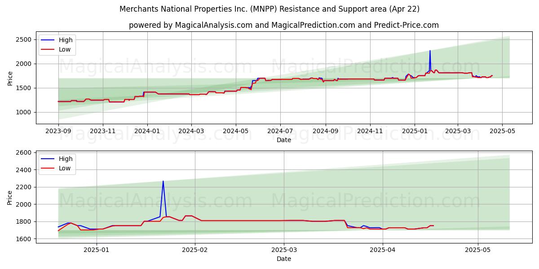Click the 2023-09 date tick label

click(x=58, y=131)
